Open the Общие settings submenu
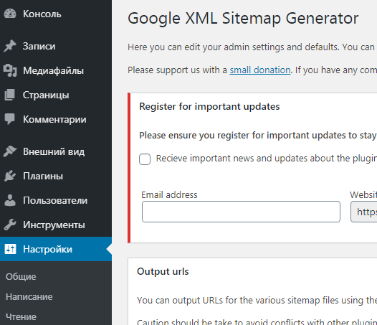The height and width of the screenshot is (325, 377). click(x=21, y=277)
